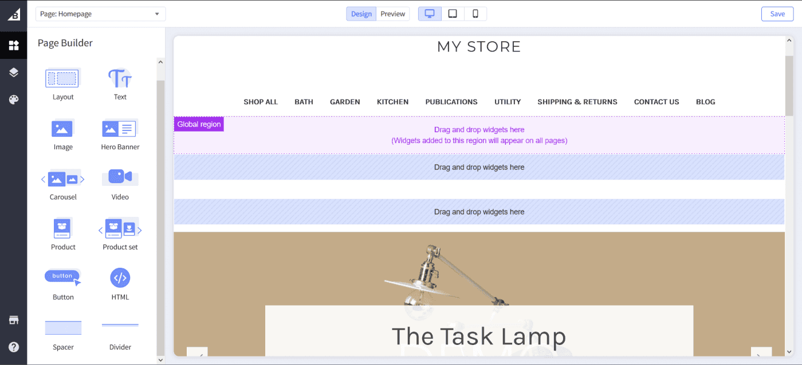Go to previous carousel slide
The image size is (802, 365).
197,352
